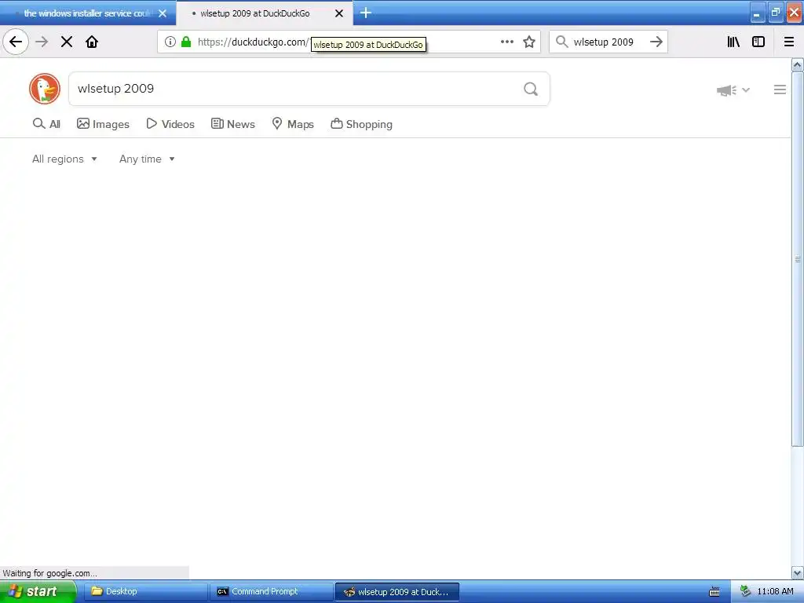Viewport: 804px width, 603px height.
Task: Open a new tab with plus button
Action: point(366,13)
